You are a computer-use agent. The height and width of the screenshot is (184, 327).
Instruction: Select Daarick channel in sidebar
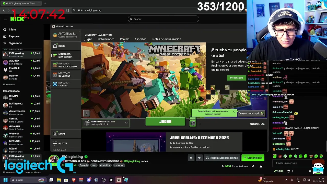coord(22,77)
